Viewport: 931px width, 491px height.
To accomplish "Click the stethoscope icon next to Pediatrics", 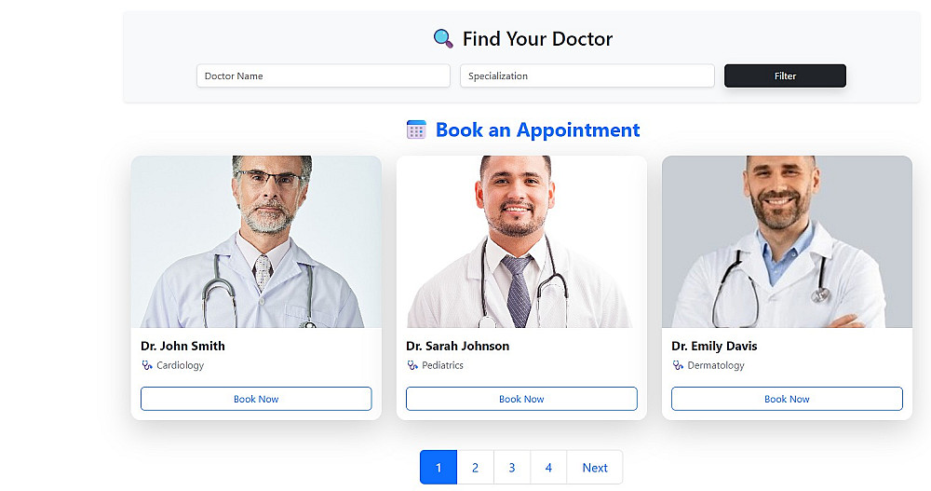I will [412, 365].
